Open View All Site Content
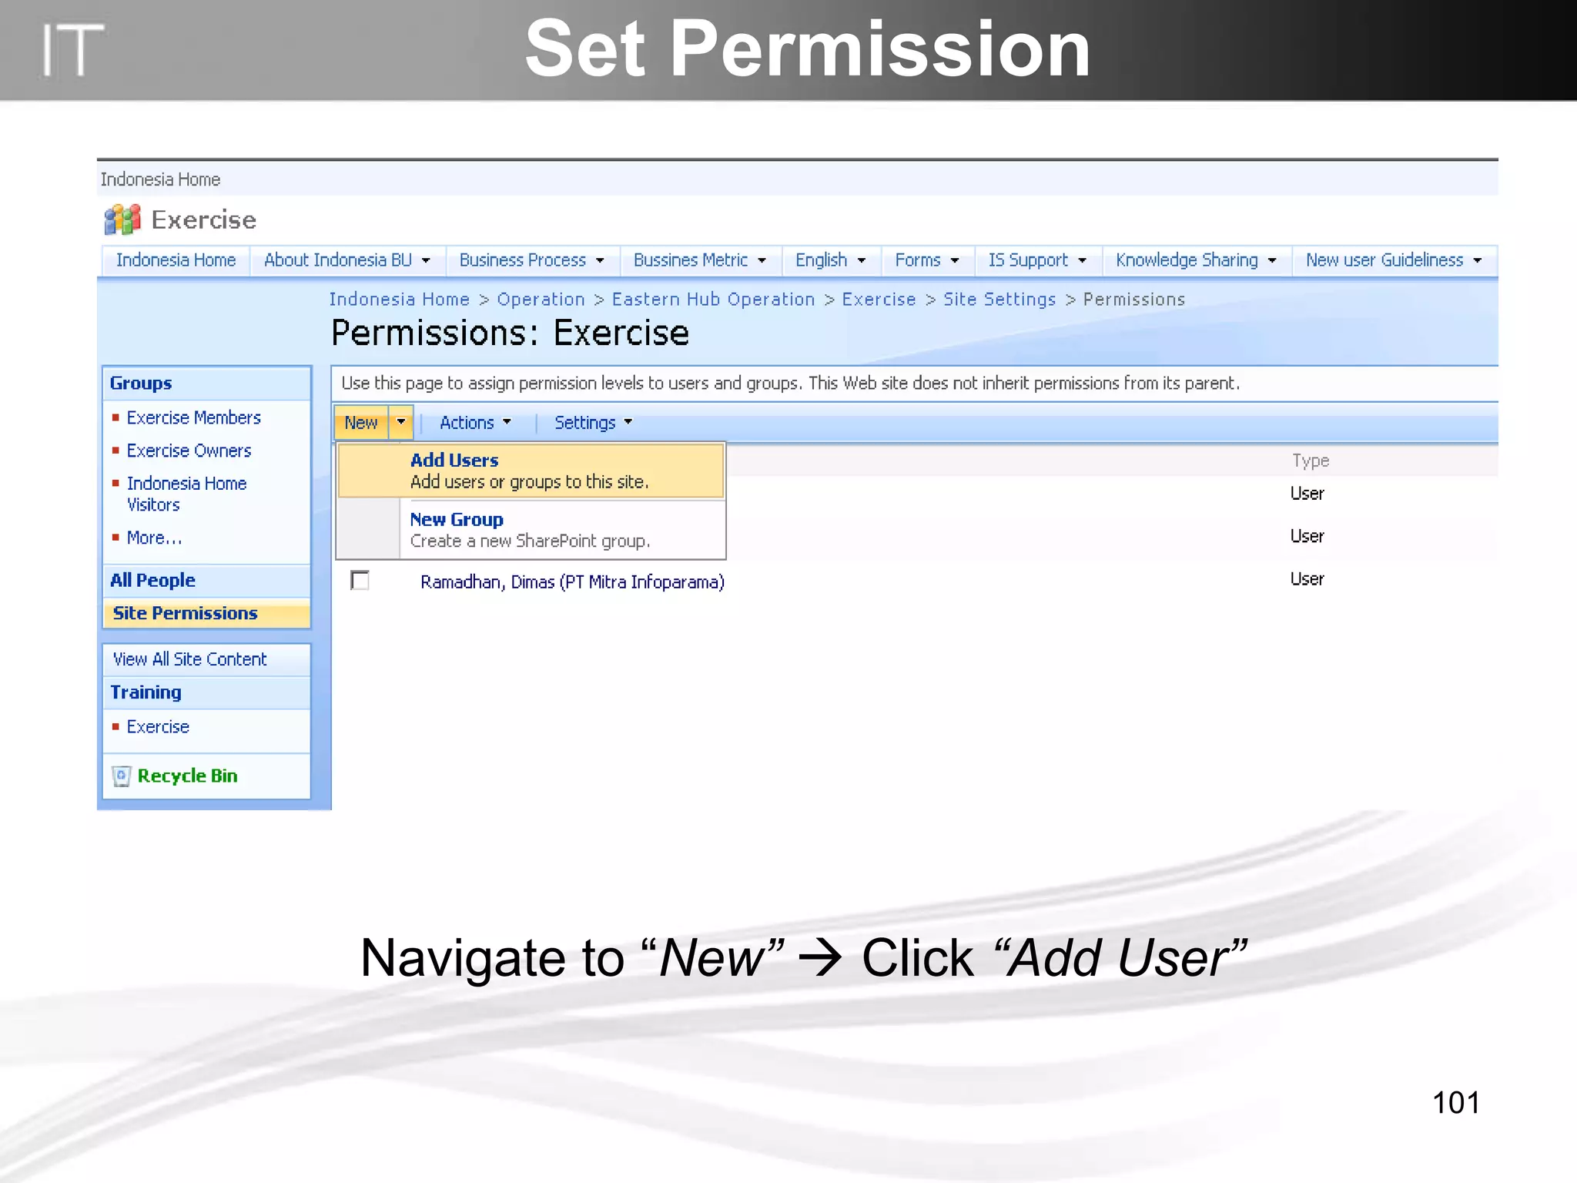The width and height of the screenshot is (1577, 1183). (189, 659)
